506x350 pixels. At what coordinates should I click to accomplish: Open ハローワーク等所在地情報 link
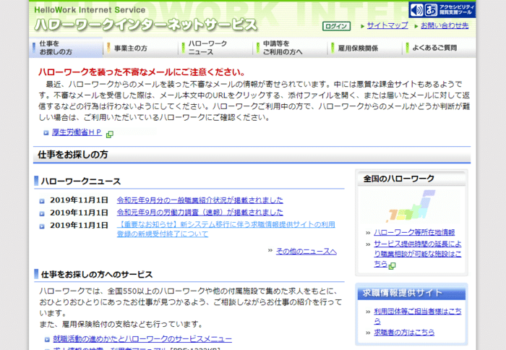(414, 232)
